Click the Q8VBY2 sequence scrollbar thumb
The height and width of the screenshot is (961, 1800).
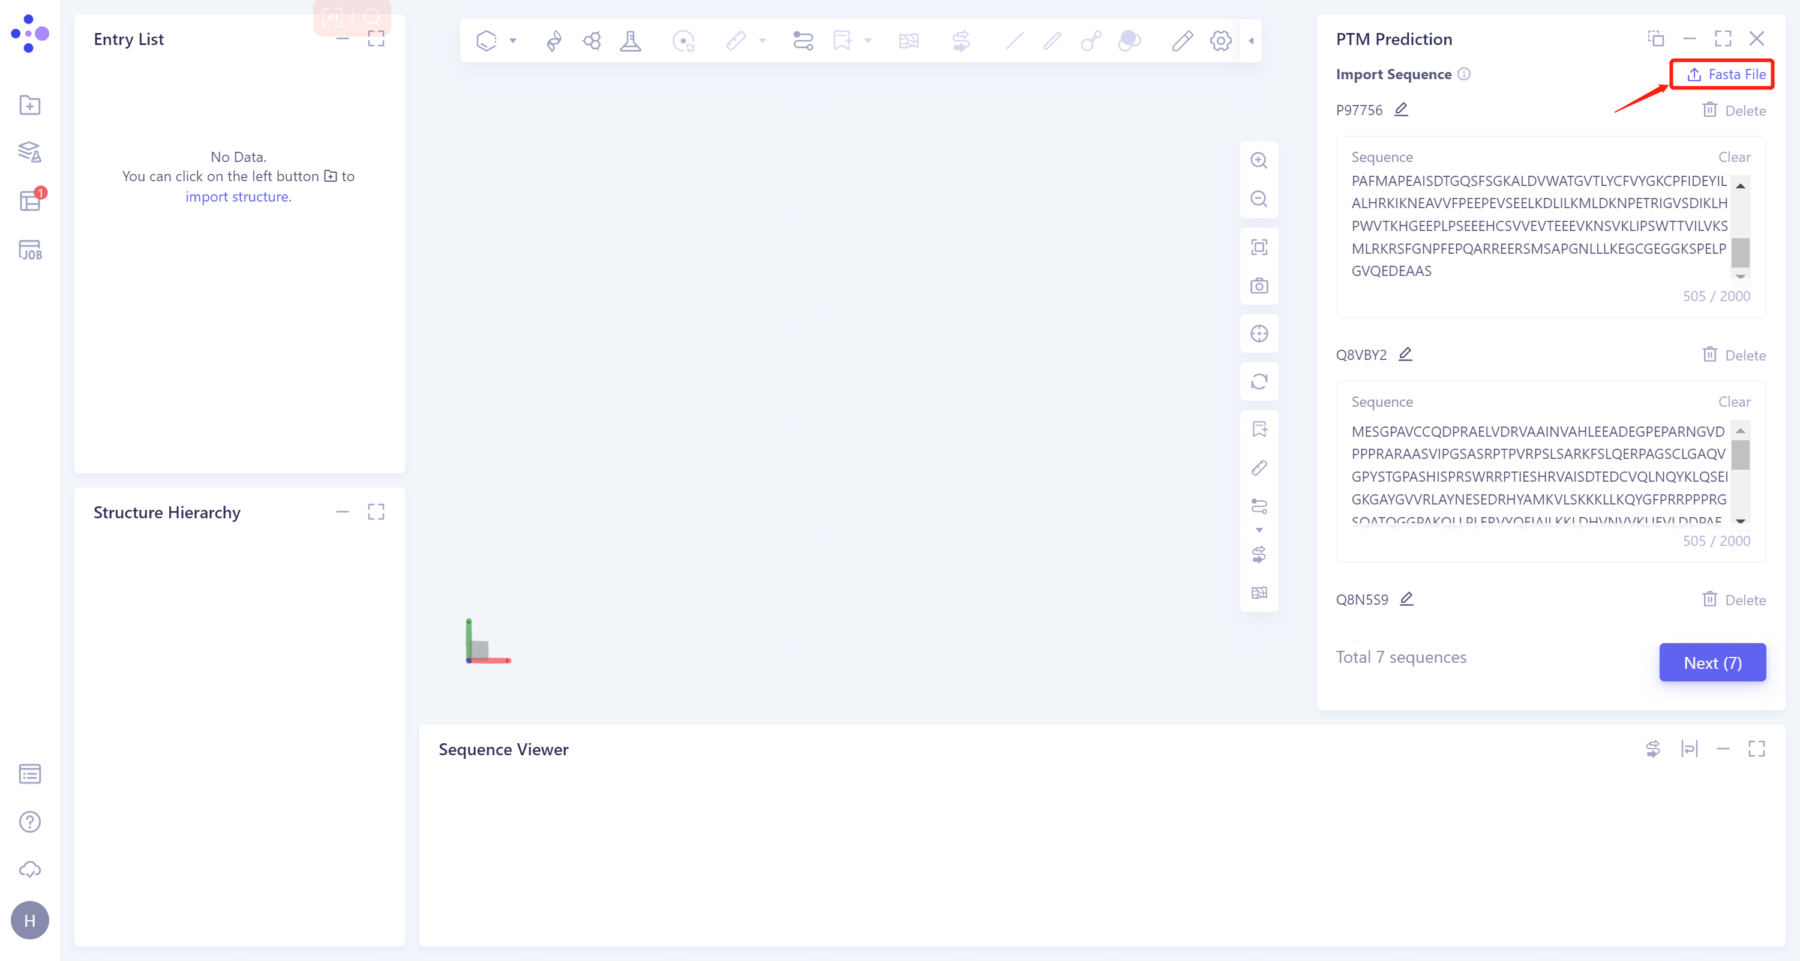point(1740,455)
